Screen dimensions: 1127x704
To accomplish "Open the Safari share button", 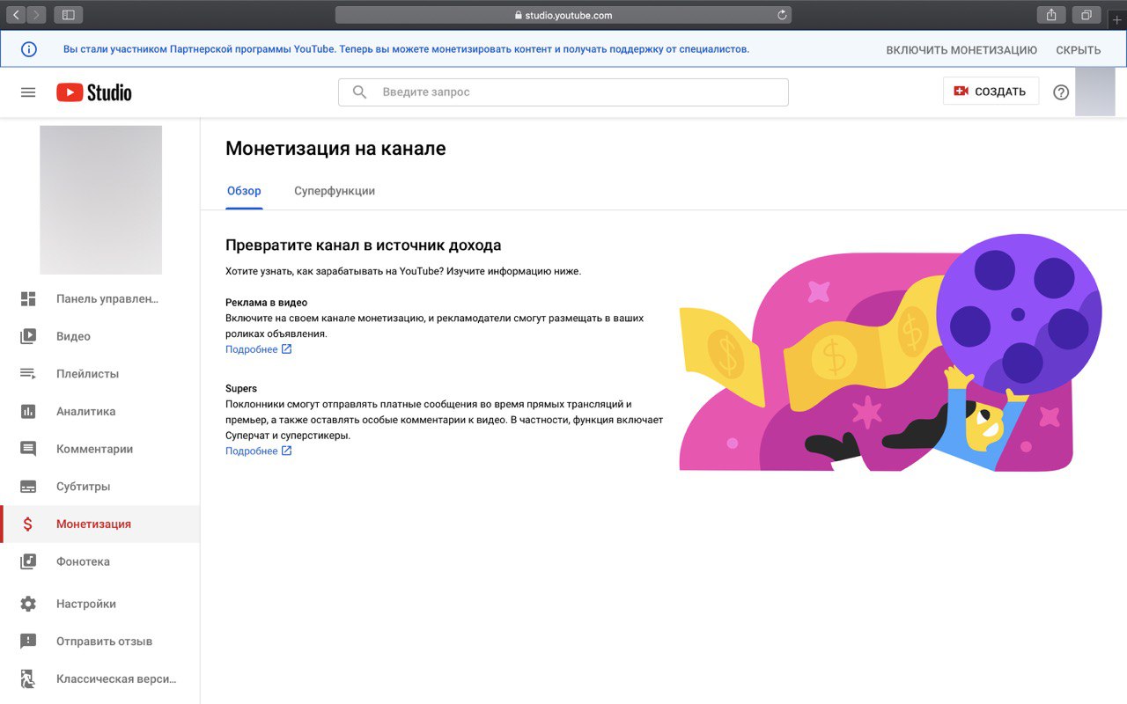I will 1051,15.
